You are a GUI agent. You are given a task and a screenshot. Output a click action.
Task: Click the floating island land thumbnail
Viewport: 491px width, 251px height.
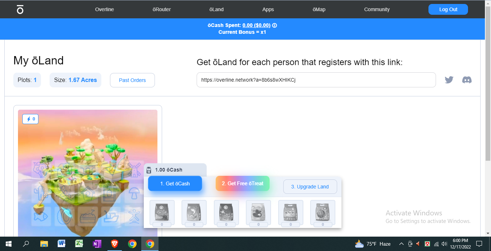tap(88, 173)
